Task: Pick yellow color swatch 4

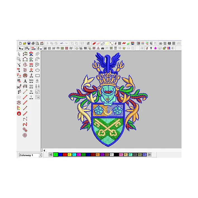Action: 69,154
